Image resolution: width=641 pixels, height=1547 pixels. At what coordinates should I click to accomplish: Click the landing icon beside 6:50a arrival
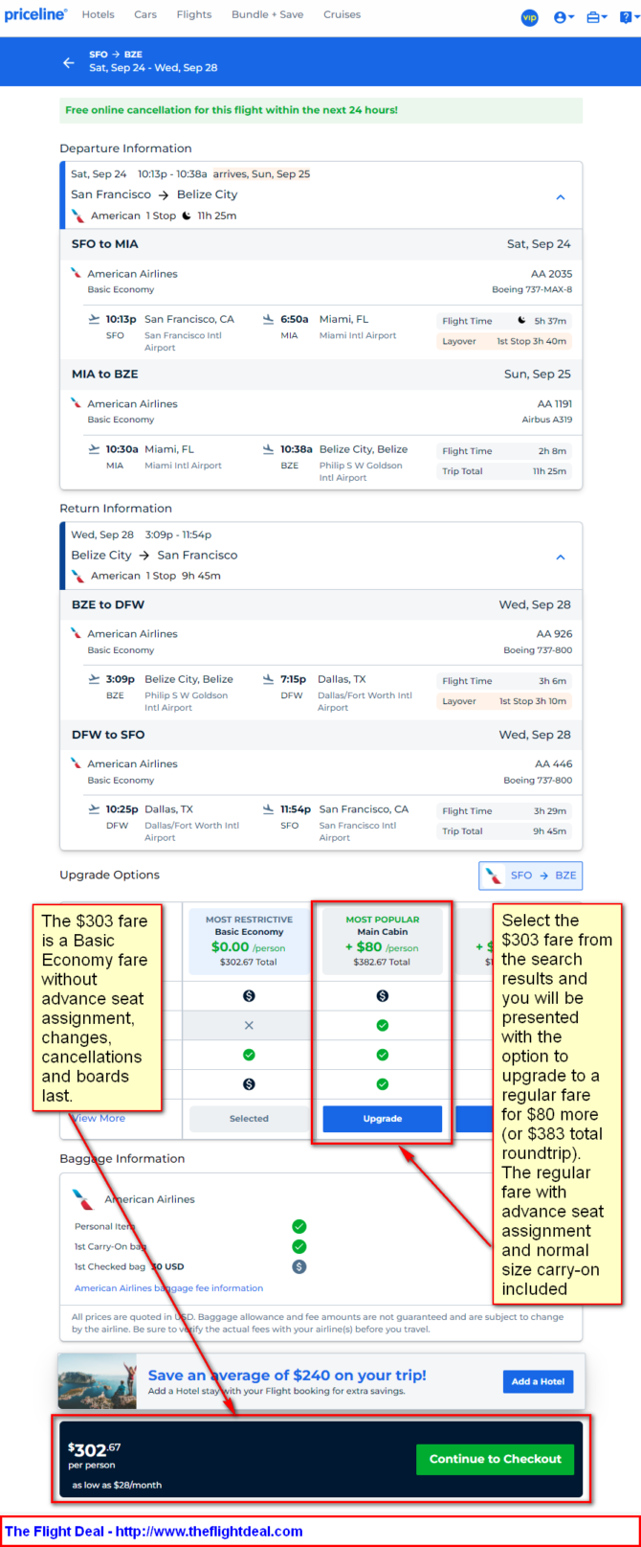click(x=268, y=319)
